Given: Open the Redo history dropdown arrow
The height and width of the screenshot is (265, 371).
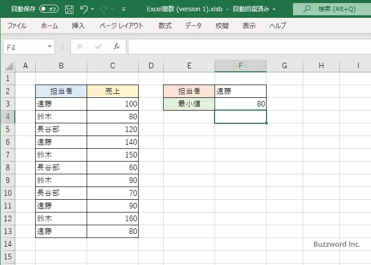Looking at the screenshot, I should click(113, 9).
